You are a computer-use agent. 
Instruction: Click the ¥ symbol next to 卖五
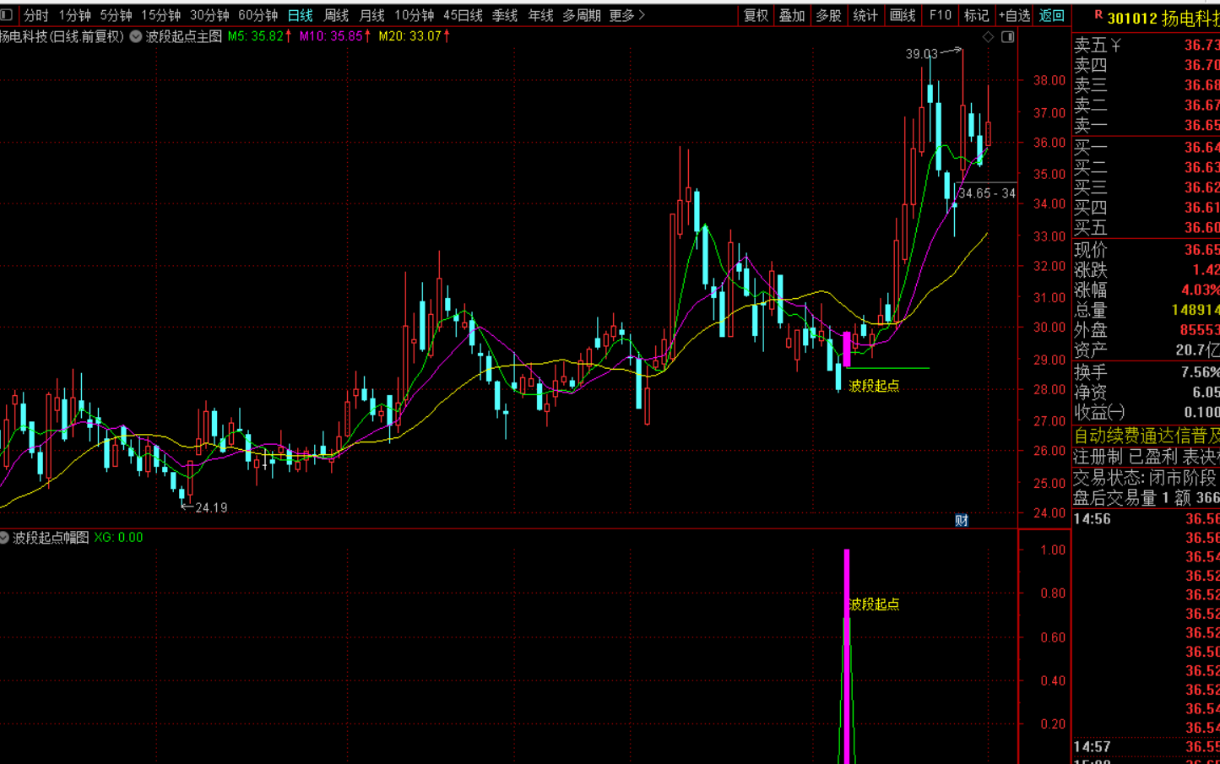point(1115,45)
